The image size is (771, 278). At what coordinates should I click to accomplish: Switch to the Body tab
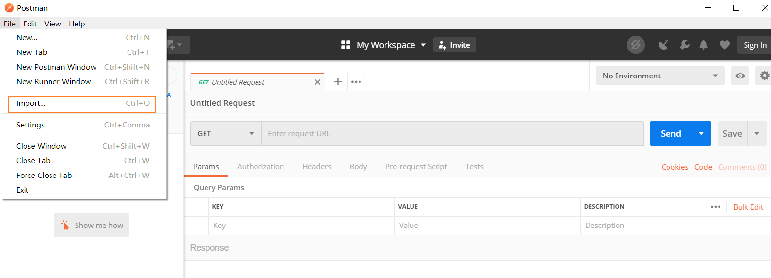click(358, 167)
